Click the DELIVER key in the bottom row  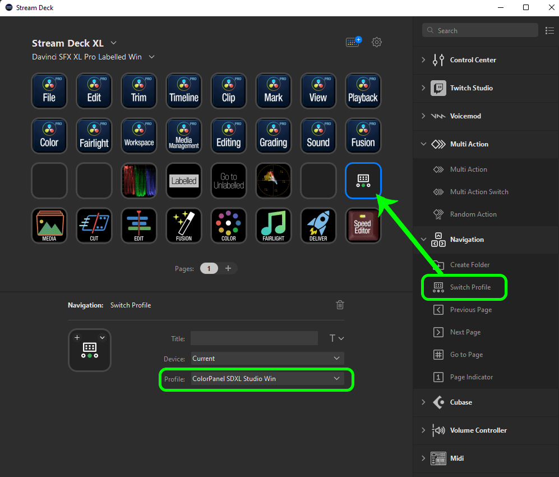click(x=318, y=226)
